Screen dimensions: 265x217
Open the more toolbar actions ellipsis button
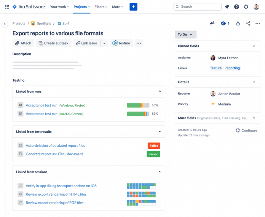pyautogui.click(x=139, y=43)
